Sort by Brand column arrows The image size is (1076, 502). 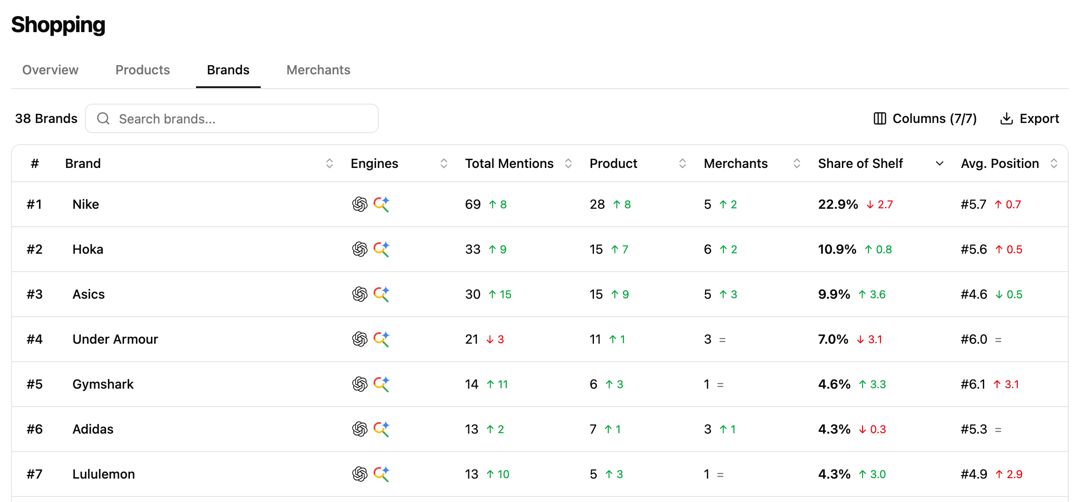(329, 163)
